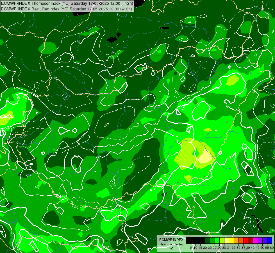275x253 pixels.
Task: Click legend tick label 30
Action: [224, 248]
